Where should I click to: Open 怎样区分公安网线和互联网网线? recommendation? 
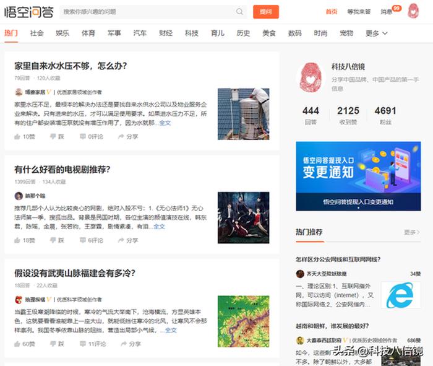click(338, 259)
